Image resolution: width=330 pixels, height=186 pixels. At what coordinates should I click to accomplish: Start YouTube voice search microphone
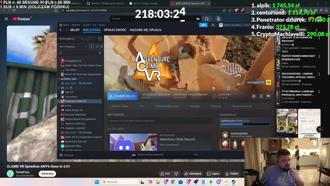point(218,19)
